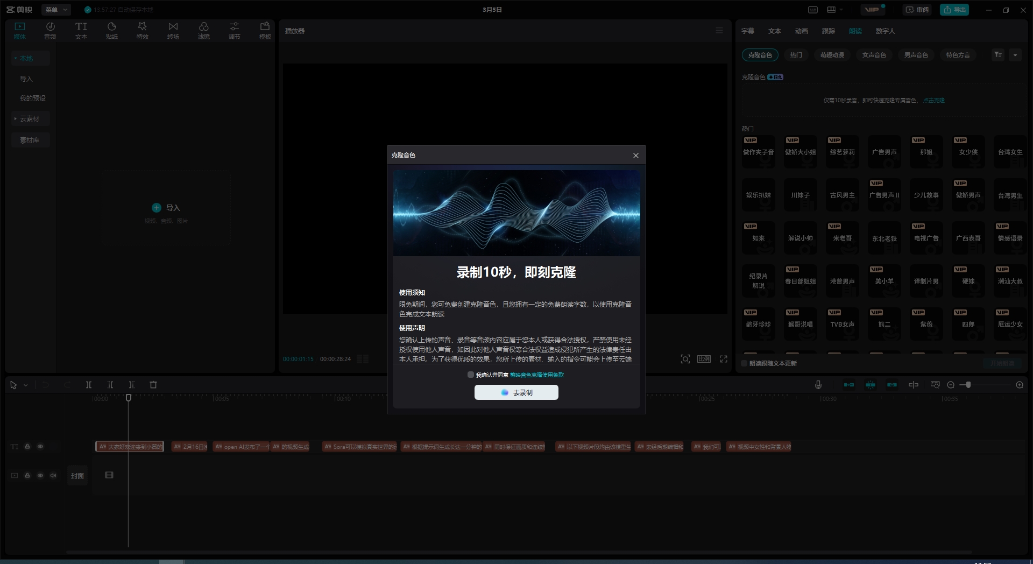
Task: Expand the voice category dropdown arrow
Action: coord(1015,55)
